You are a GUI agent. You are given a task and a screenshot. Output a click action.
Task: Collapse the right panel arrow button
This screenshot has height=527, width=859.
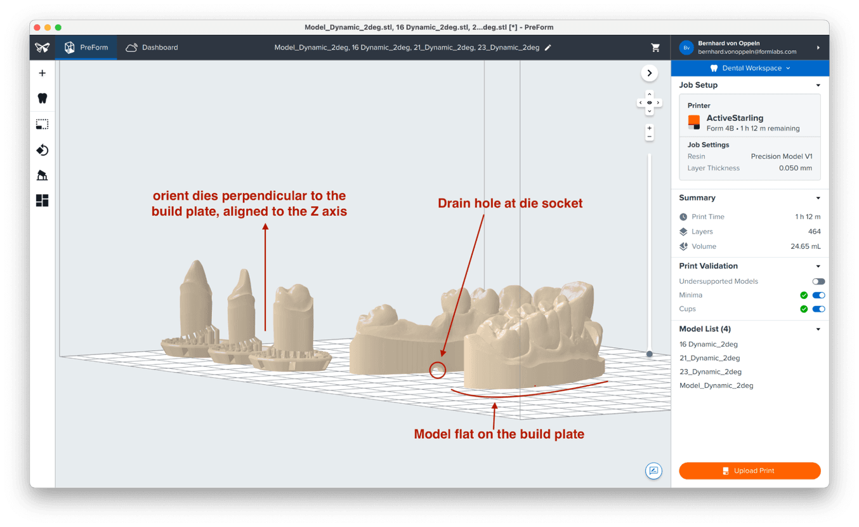[x=649, y=73]
